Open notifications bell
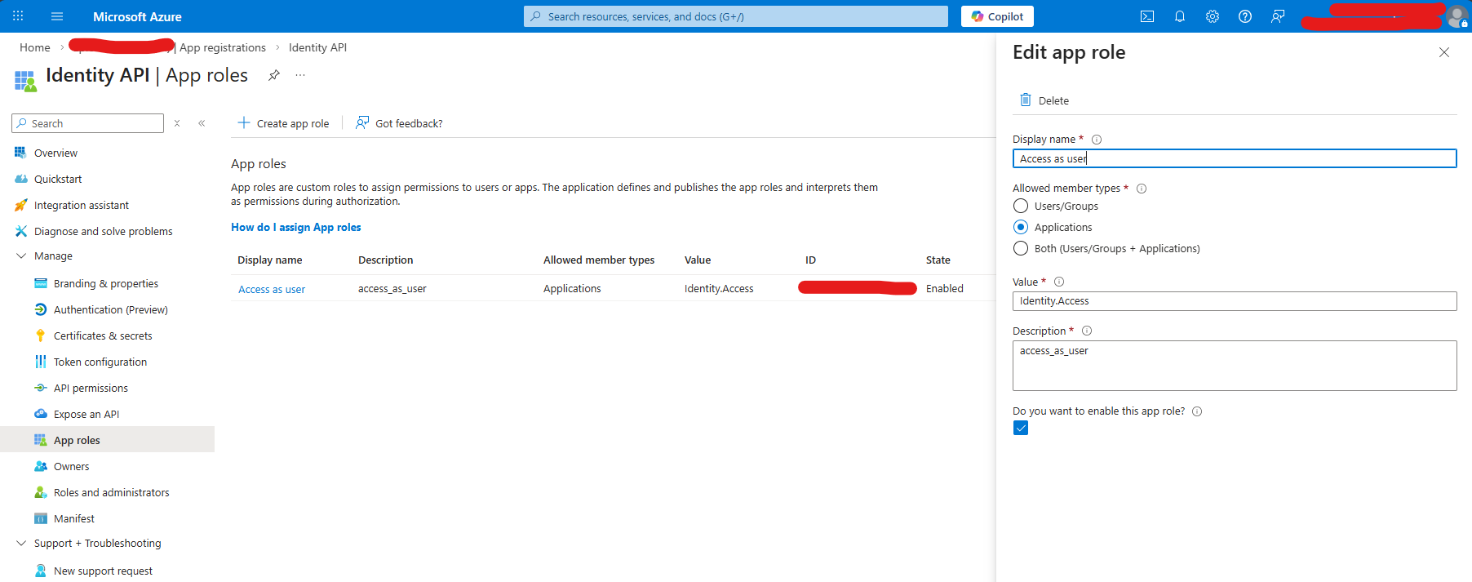Viewport: 1472px width, 582px height. tap(1180, 16)
